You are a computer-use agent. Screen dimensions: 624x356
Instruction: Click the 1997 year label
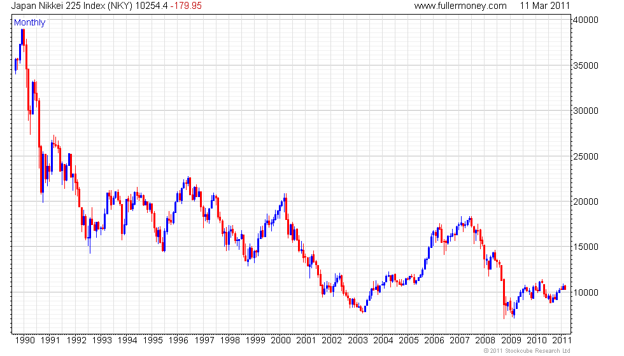pyautogui.click(x=204, y=340)
